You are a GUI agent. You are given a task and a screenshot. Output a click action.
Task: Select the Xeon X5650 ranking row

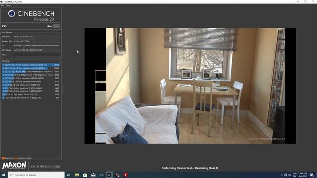tap(31, 81)
